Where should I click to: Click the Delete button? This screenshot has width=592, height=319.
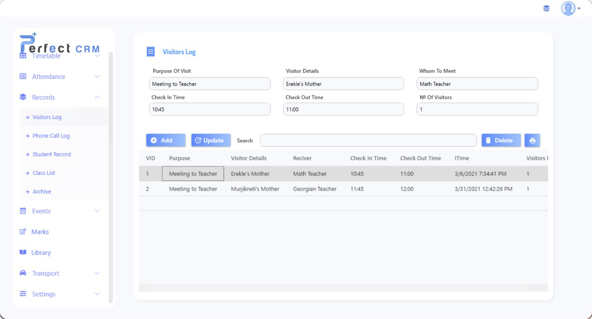[x=501, y=140]
